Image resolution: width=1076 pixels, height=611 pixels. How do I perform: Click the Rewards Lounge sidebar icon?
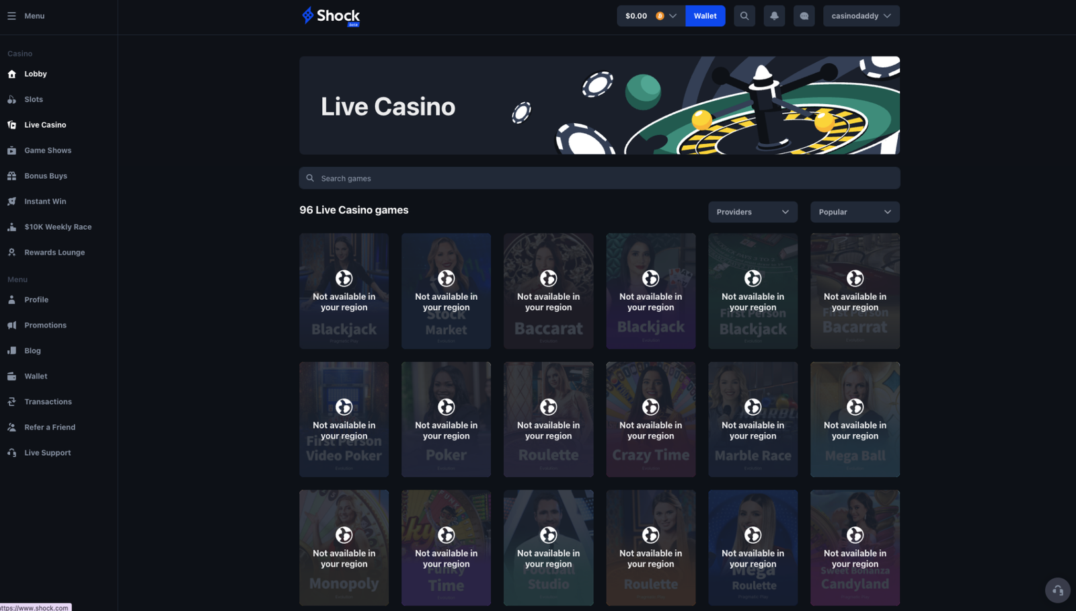[x=11, y=253]
